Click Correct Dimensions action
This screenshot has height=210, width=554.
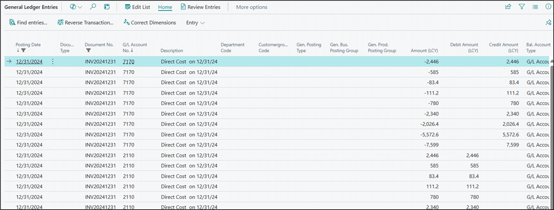(x=150, y=23)
